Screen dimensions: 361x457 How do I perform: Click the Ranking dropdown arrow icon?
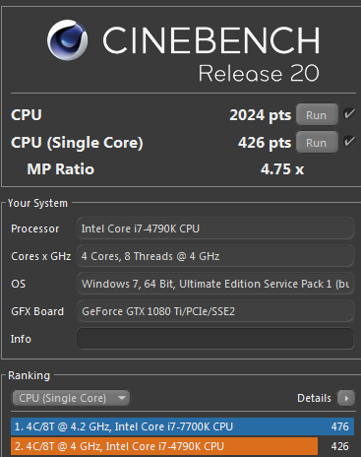[122, 398]
